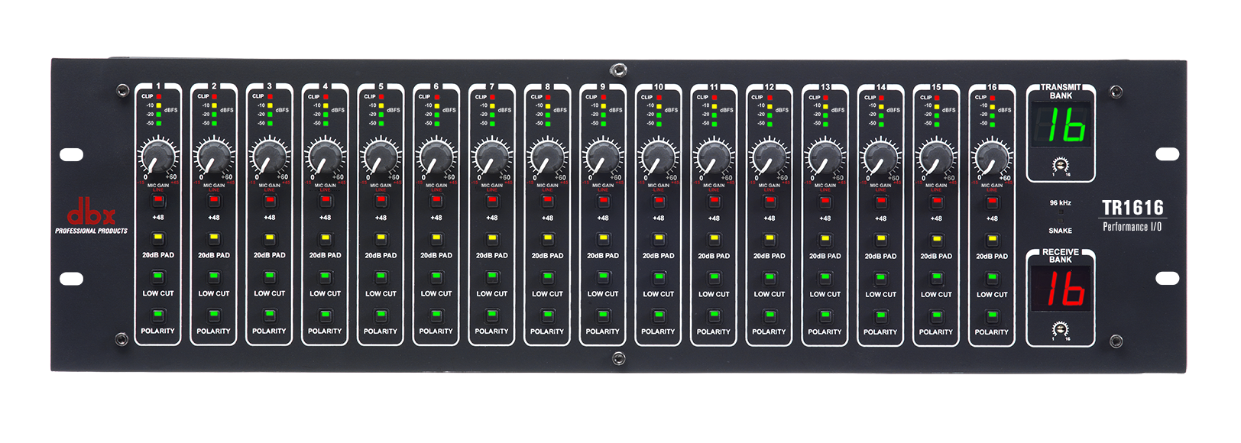Engage LOW CUT on channel 2
The image size is (1241, 443).
(214, 276)
